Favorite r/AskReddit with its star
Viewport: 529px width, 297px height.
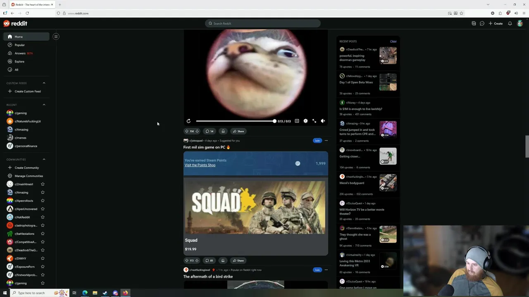pos(43,217)
